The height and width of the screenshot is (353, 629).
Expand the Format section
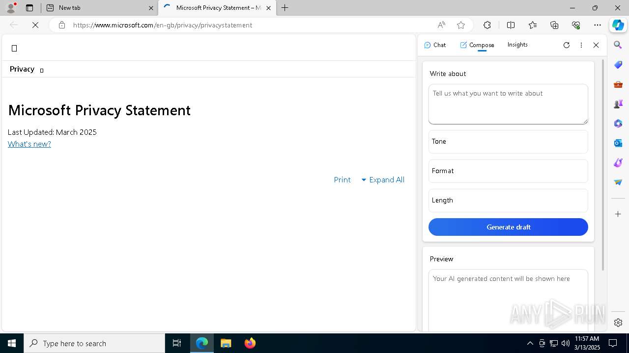[508, 171]
